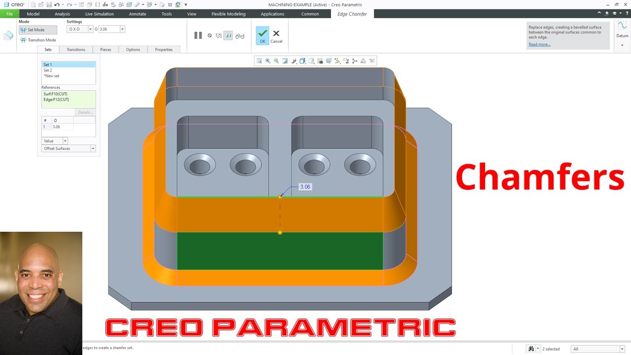The image size is (631, 355).
Task: Click the 3.06 value cell in sets table
Action: [62, 127]
